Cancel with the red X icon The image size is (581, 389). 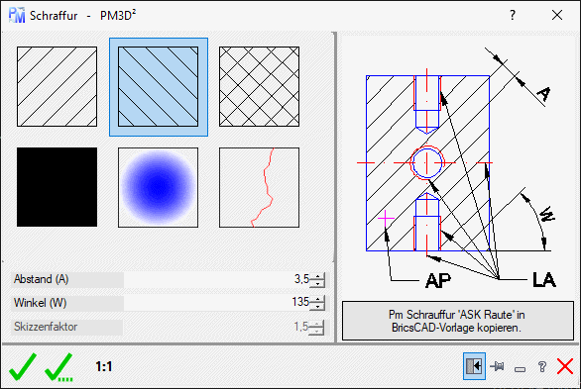(x=565, y=366)
